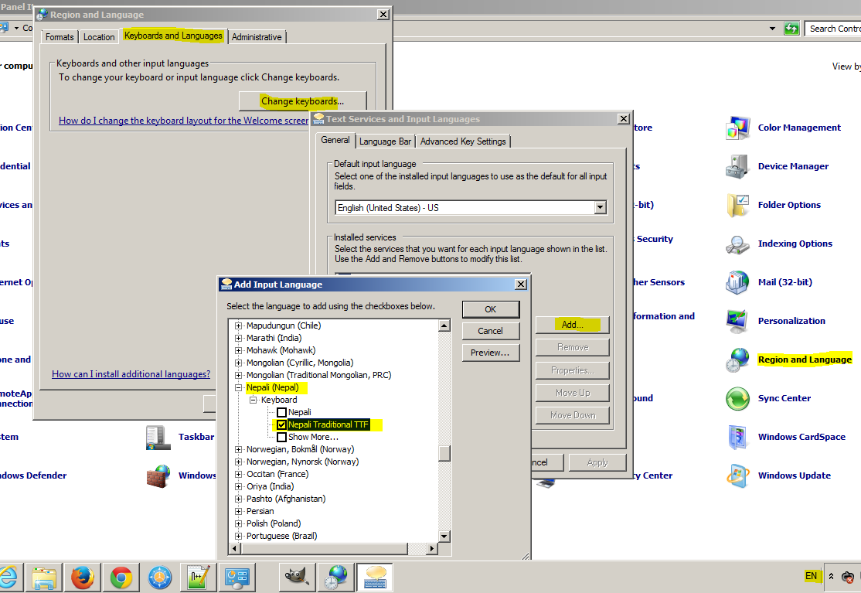
Task: Open Color Management icon in Control Panel
Action: (737, 128)
